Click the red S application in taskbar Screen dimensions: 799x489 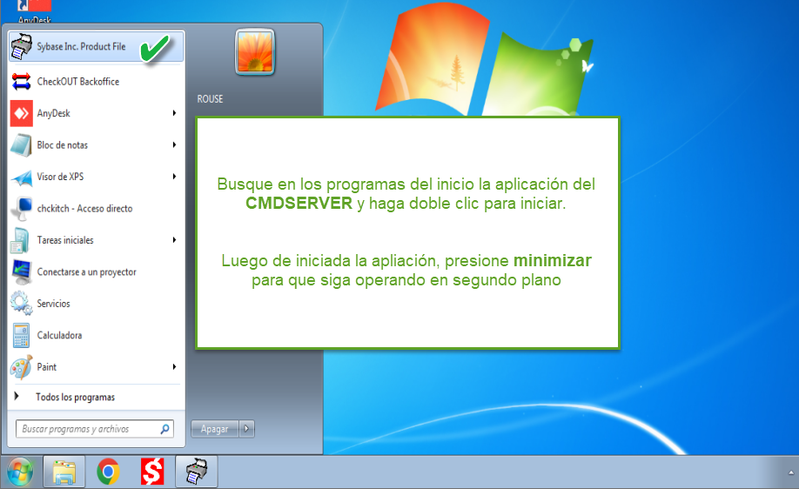[152, 472]
